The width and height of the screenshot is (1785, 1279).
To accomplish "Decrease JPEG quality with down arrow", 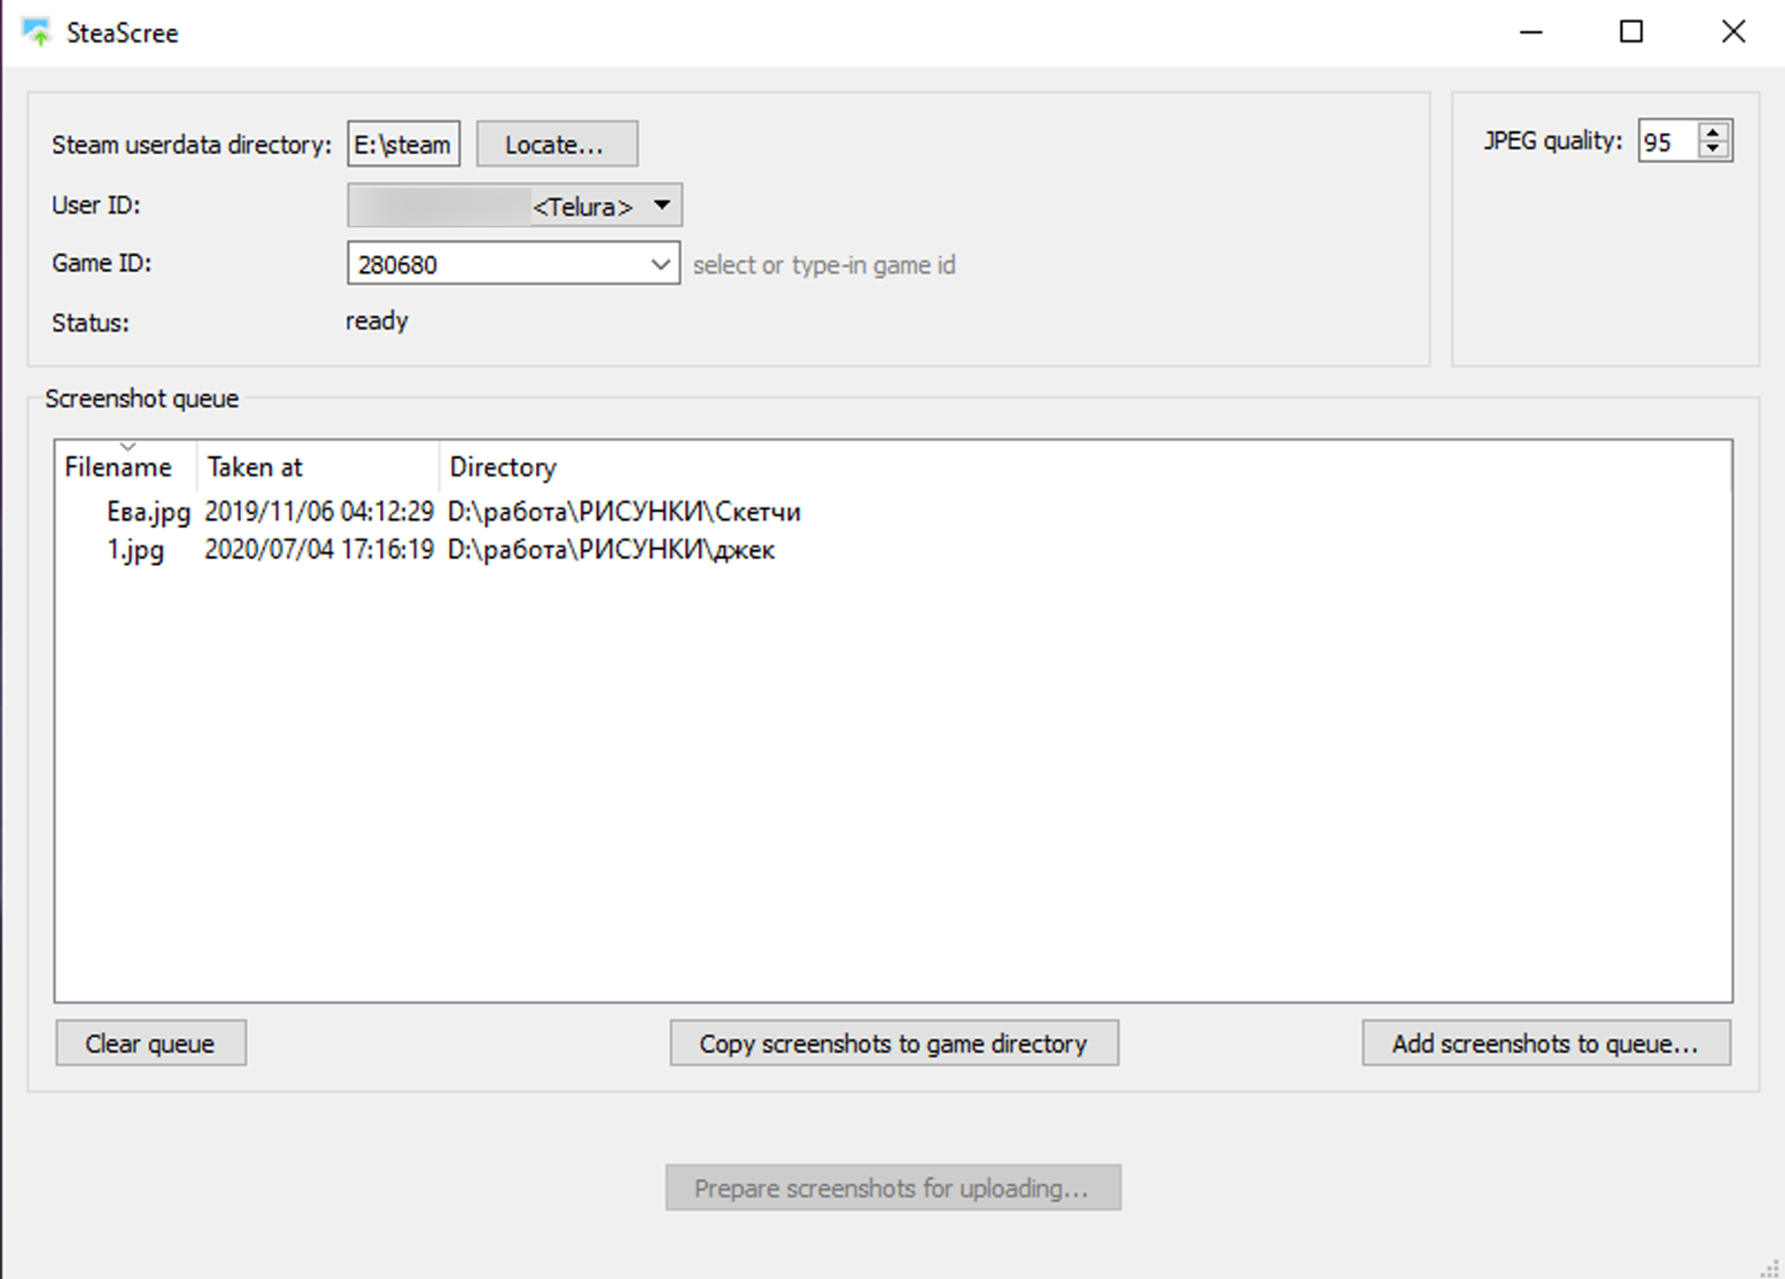I will coord(1713,150).
